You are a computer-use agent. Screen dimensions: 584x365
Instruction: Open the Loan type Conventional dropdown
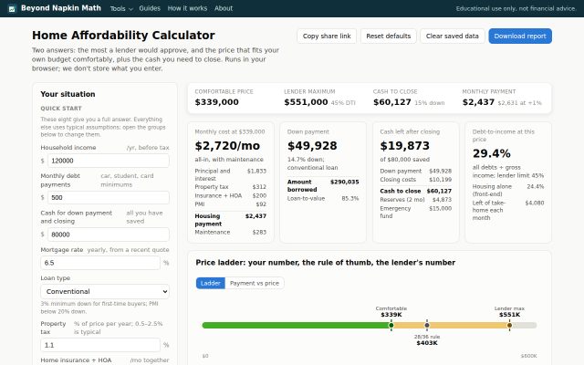point(105,291)
